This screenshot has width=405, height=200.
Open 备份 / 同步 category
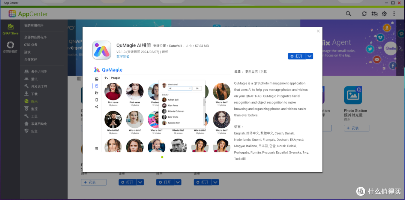[36, 72]
